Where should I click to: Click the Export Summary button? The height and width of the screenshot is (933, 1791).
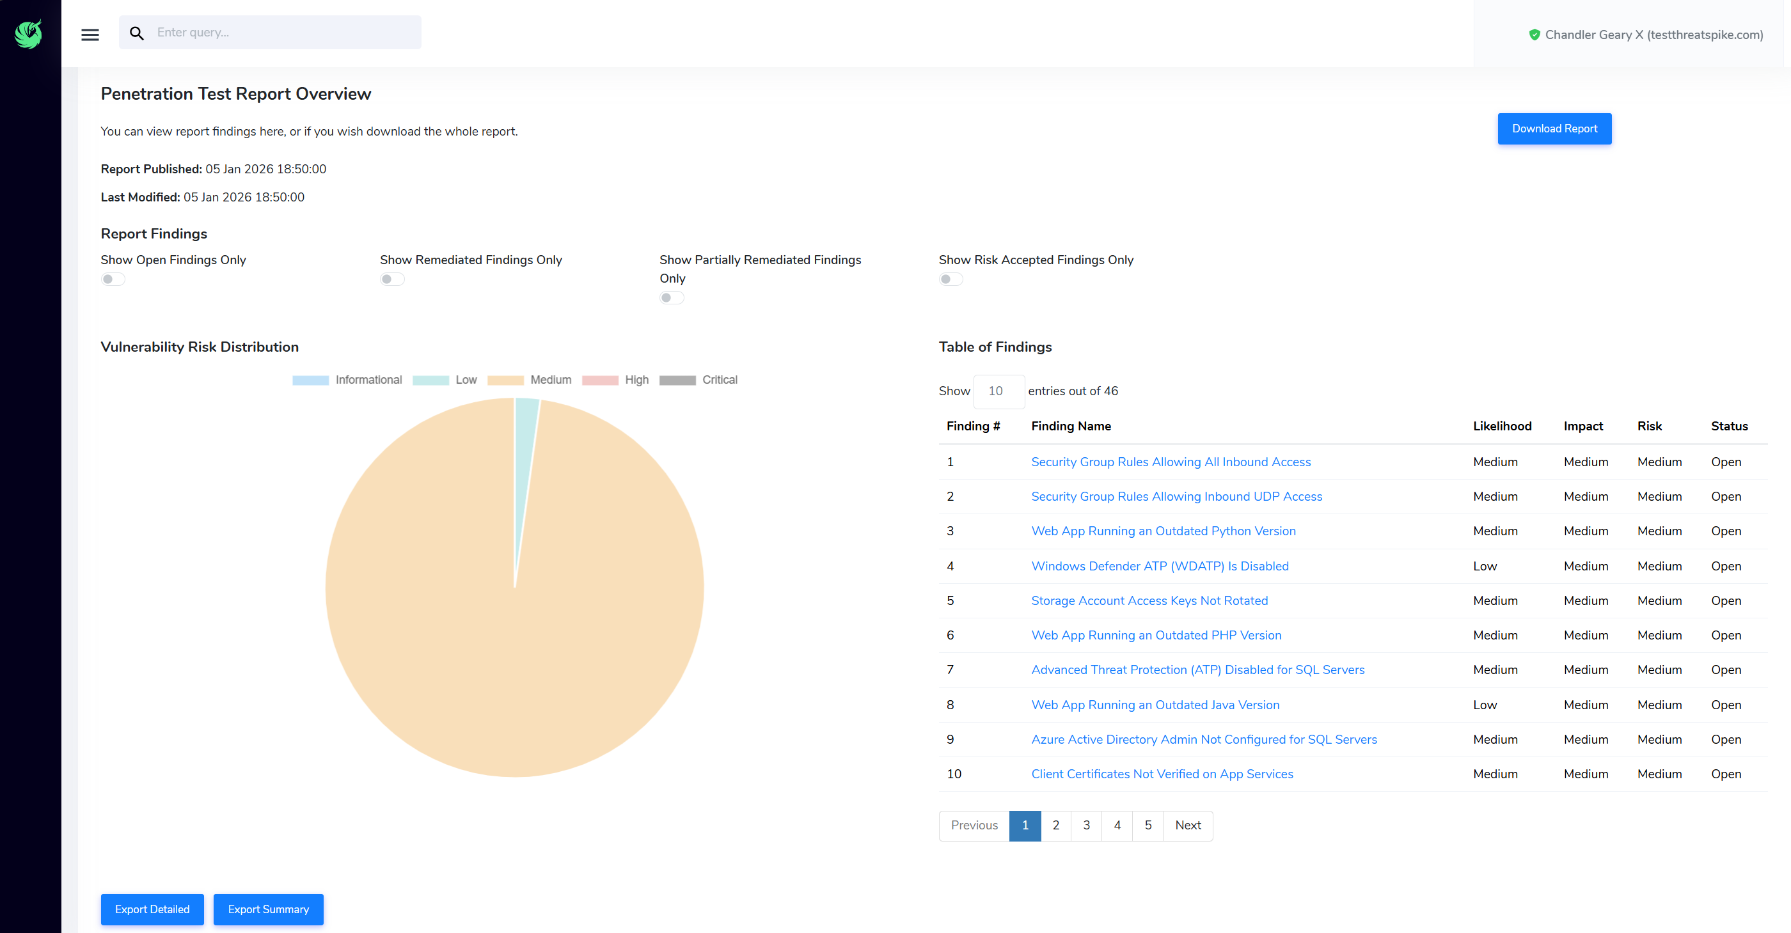269,909
